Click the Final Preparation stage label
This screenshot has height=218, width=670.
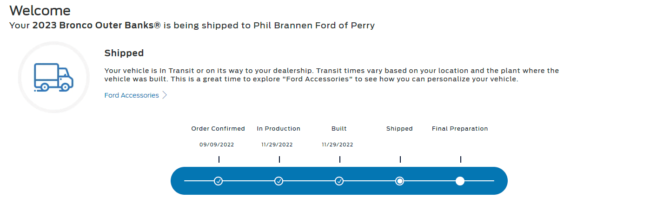click(x=460, y=129)
